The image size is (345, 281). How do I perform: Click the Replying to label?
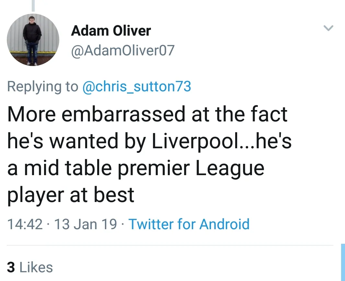pyautogui.click(x=43, y=86)
